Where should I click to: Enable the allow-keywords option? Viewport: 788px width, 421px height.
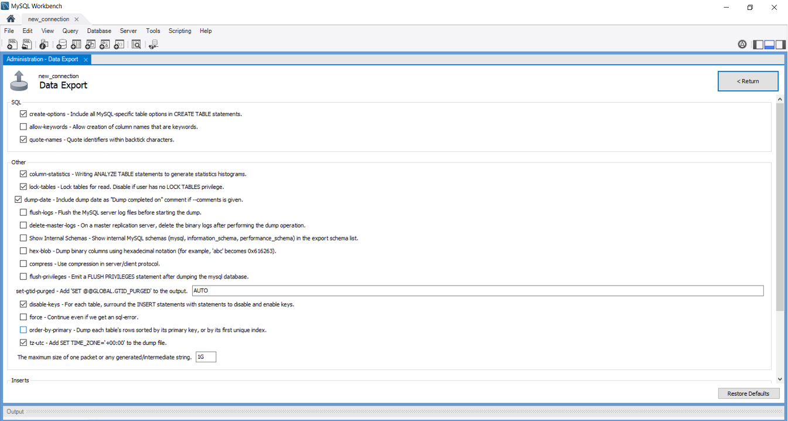click(23, 127)
